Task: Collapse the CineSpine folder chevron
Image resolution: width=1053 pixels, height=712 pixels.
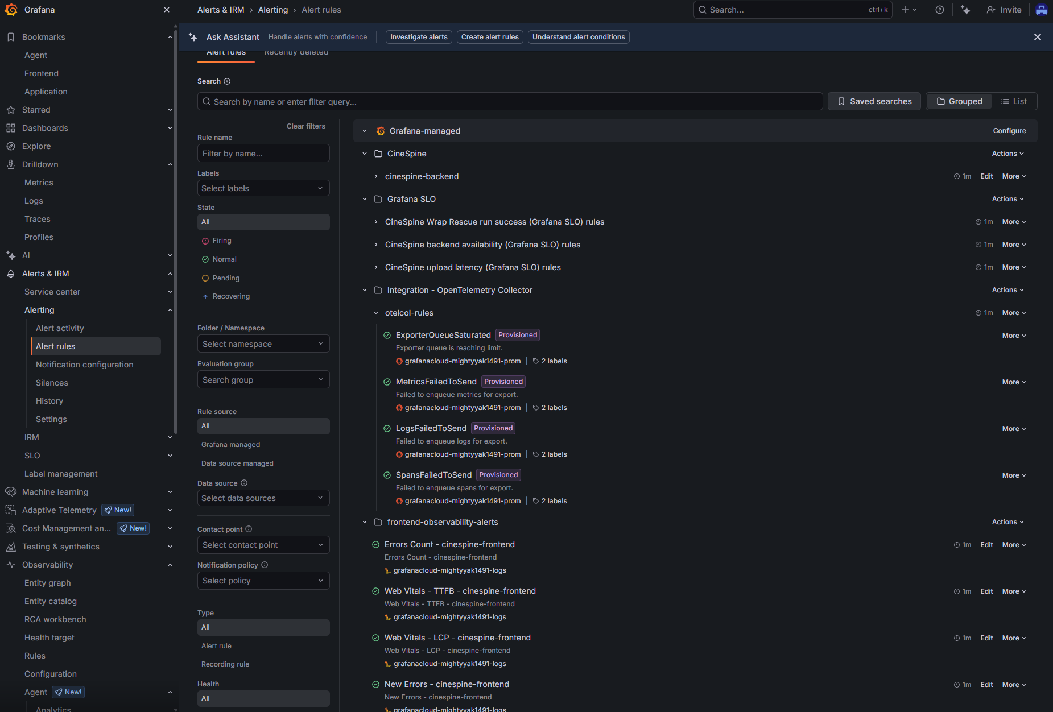Action: coord(365,154)
